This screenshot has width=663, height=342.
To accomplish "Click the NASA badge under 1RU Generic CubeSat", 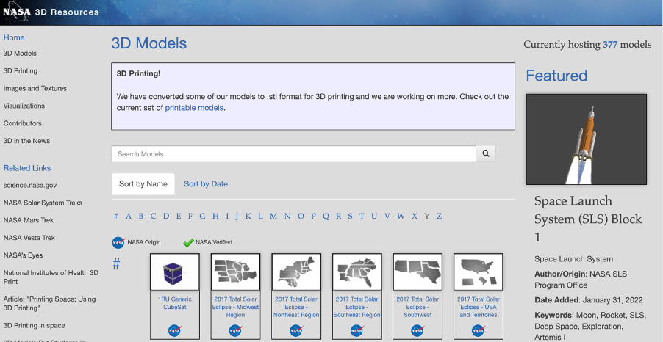I will pyautogui.click(x=175, y=330).
